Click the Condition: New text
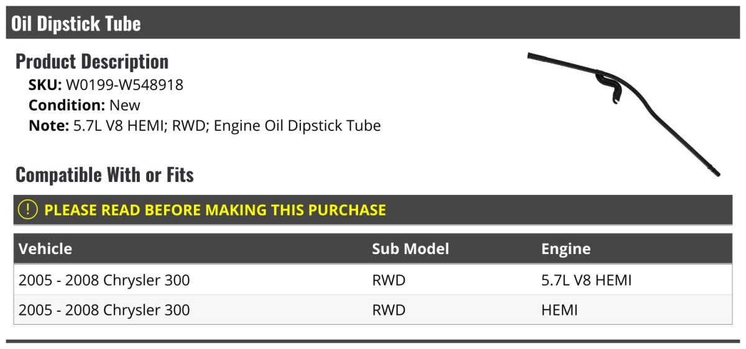The image size is (746, 349). pos(85,105)
